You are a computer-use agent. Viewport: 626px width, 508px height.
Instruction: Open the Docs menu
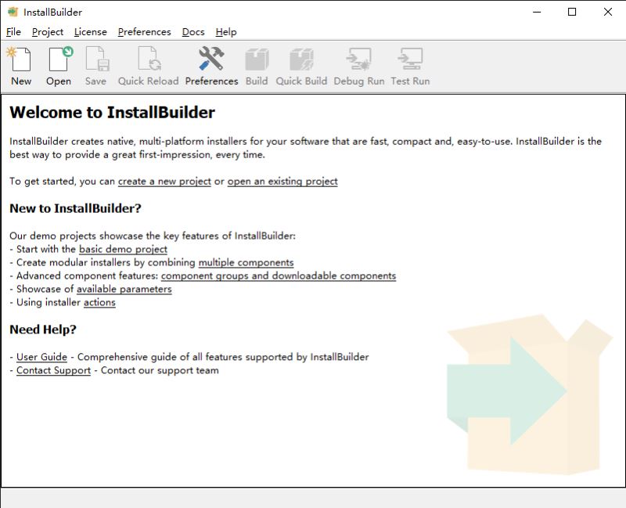[193, 32]
